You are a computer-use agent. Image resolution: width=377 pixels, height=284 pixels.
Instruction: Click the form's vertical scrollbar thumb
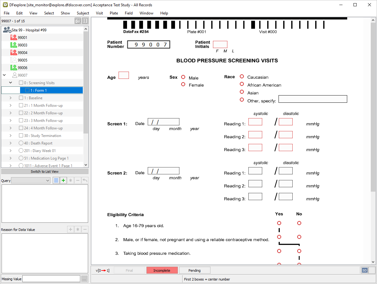373,107
